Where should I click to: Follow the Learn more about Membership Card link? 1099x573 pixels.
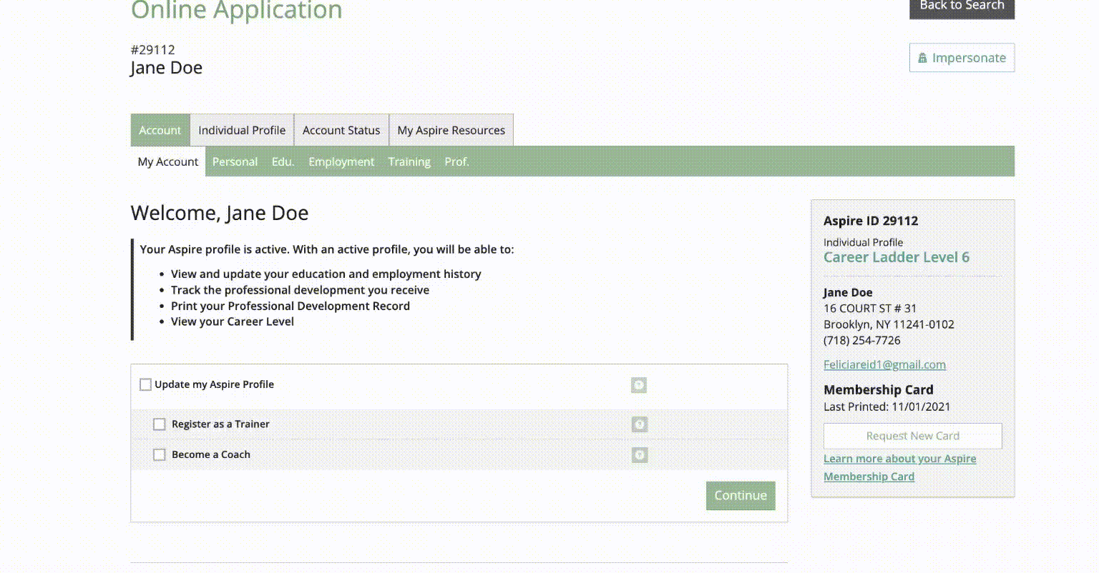pos(899,467)
